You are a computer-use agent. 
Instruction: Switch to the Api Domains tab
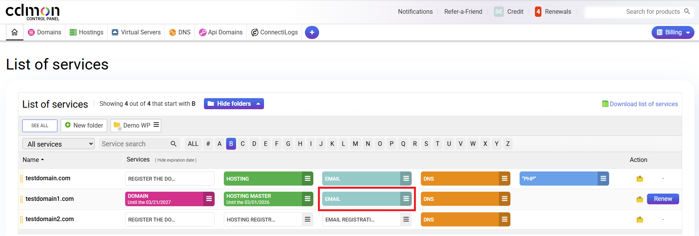[x=221, y=32]
